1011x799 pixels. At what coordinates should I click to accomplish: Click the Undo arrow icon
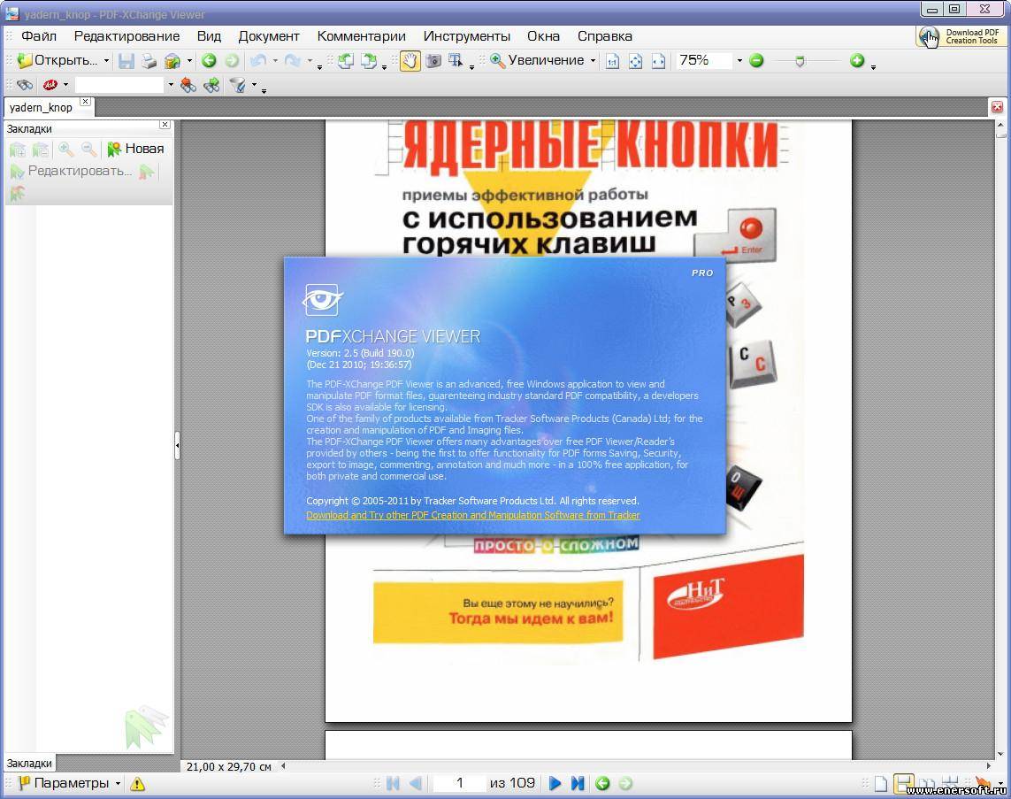pos(258,61)
